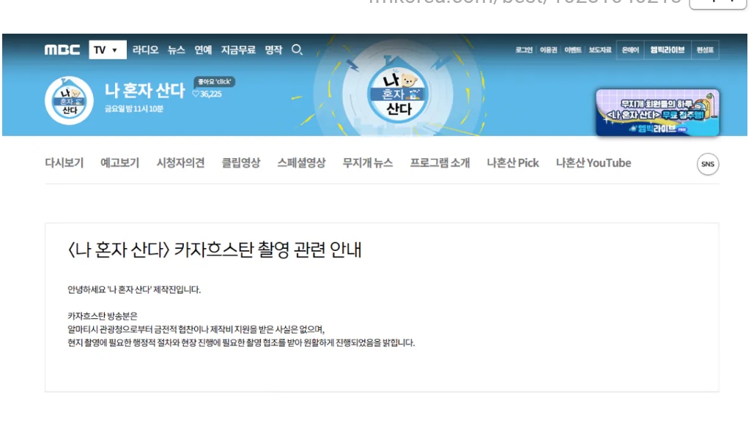Click the 엠빅라이브 button in the header
The height and width of the screenshot is (442, 754).
point(668,50)
